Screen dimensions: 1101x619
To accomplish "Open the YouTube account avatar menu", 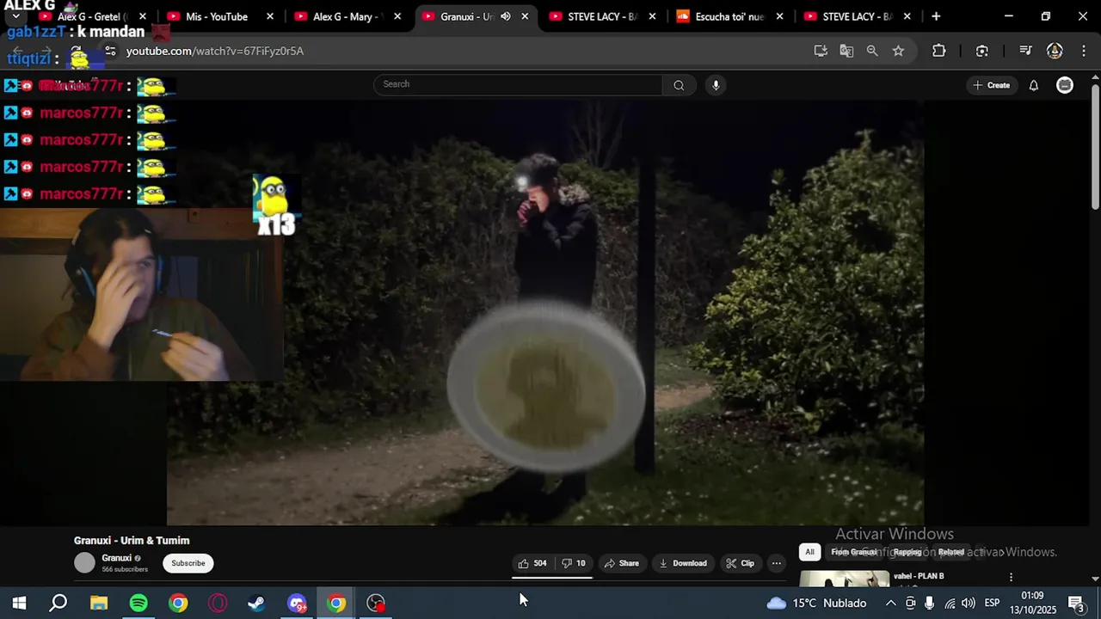I will tap(1065, 85).
